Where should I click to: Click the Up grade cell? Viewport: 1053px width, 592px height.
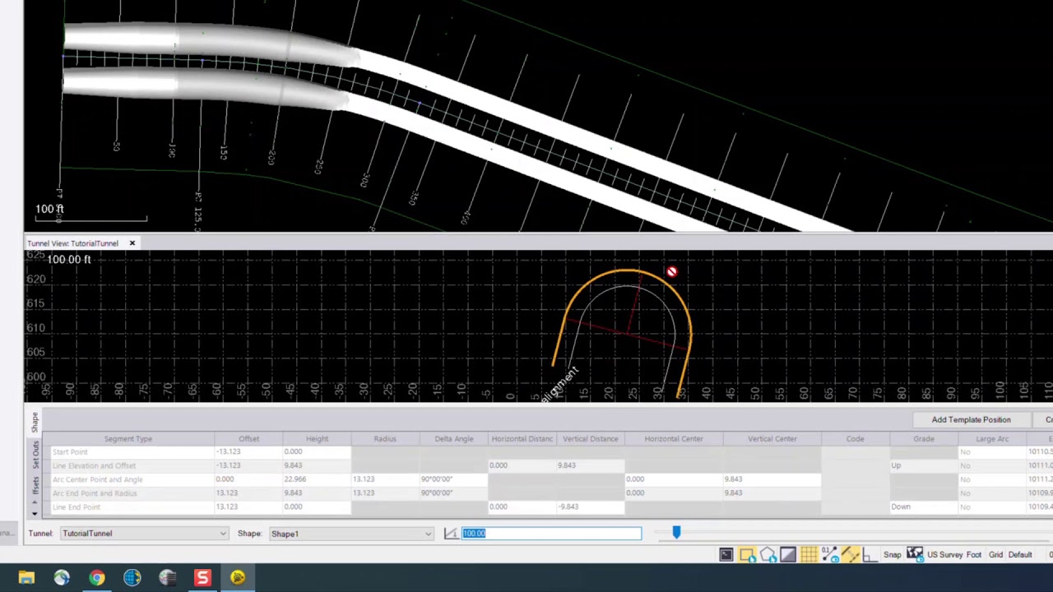click(924, 466)
